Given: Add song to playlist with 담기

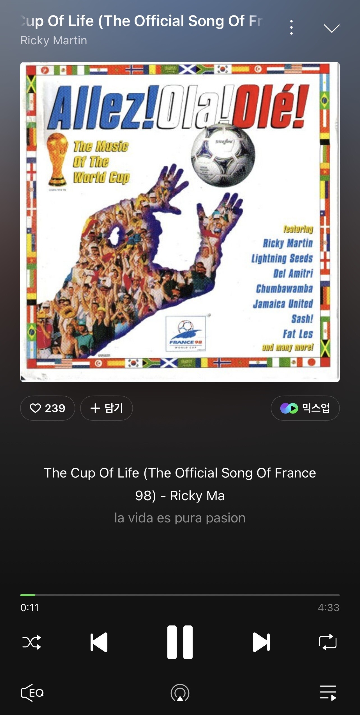Looking at the screenshot, I should [x=107, y=408].
